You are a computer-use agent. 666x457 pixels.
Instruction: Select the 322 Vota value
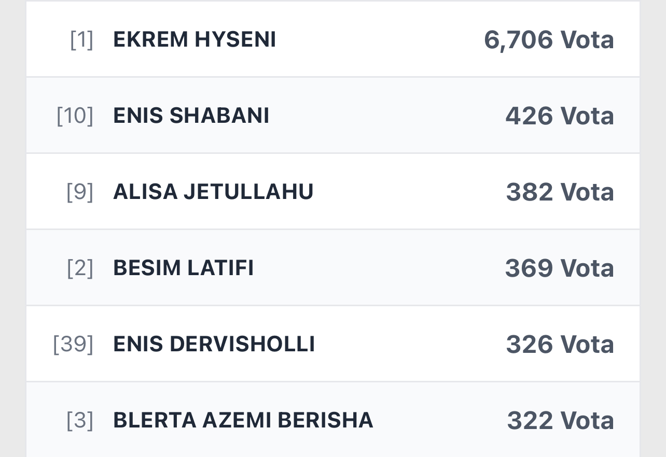coord(560,420)
